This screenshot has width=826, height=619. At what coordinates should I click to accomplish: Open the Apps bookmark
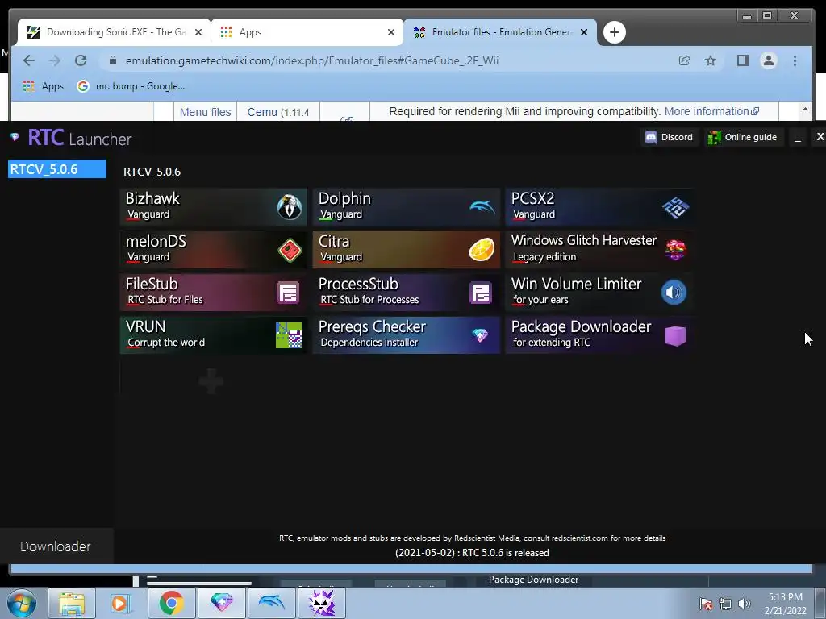tap(44, 85)
